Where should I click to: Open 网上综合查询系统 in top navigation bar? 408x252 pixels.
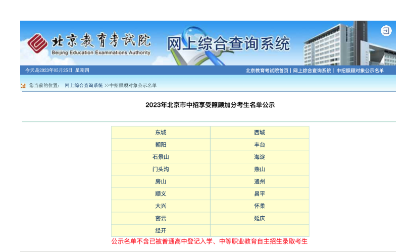tap(312, 71)
